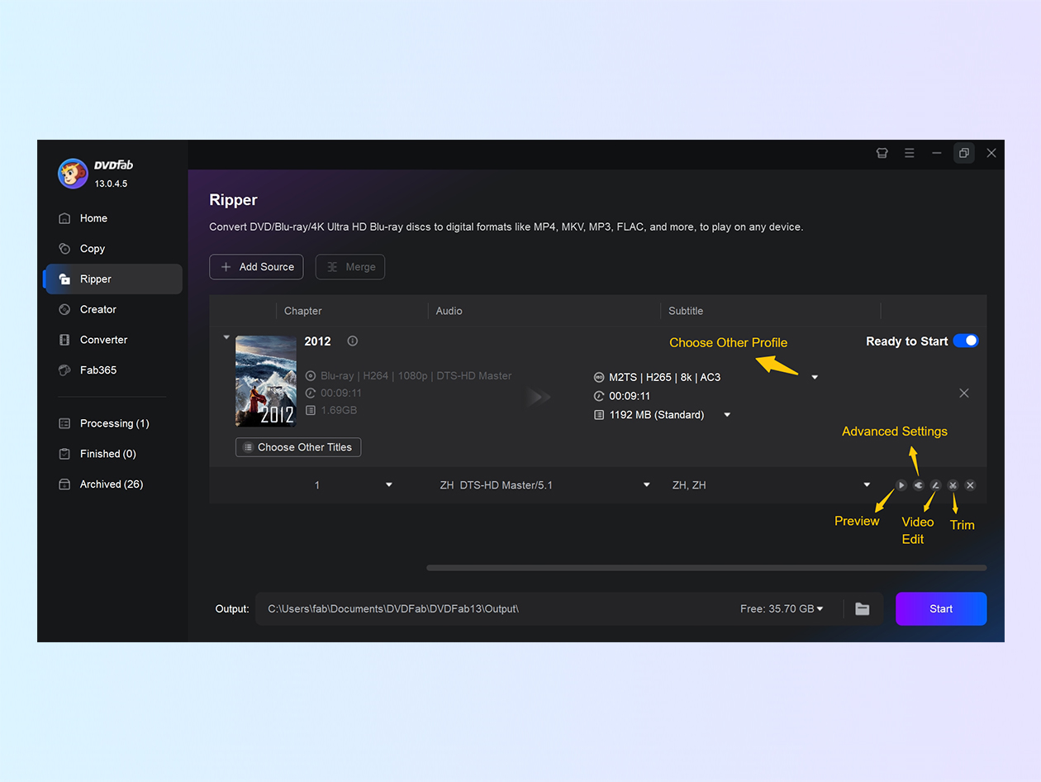Switch to the Copy section
This screenshot has width=1041, height=782.
91,248
